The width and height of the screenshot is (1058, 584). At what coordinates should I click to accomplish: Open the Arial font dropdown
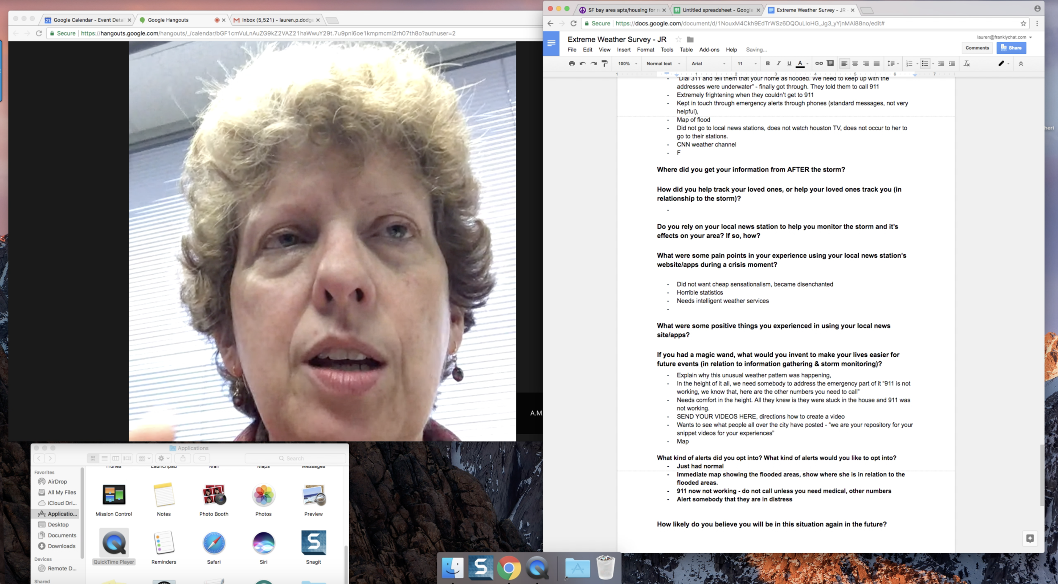(708, 63)
